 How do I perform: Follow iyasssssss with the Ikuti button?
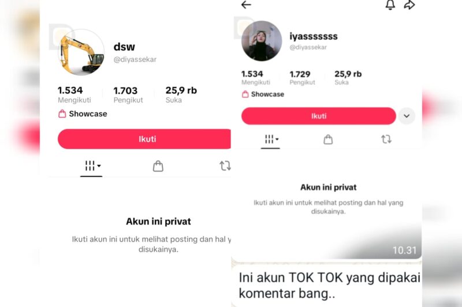tap(319, 116)
